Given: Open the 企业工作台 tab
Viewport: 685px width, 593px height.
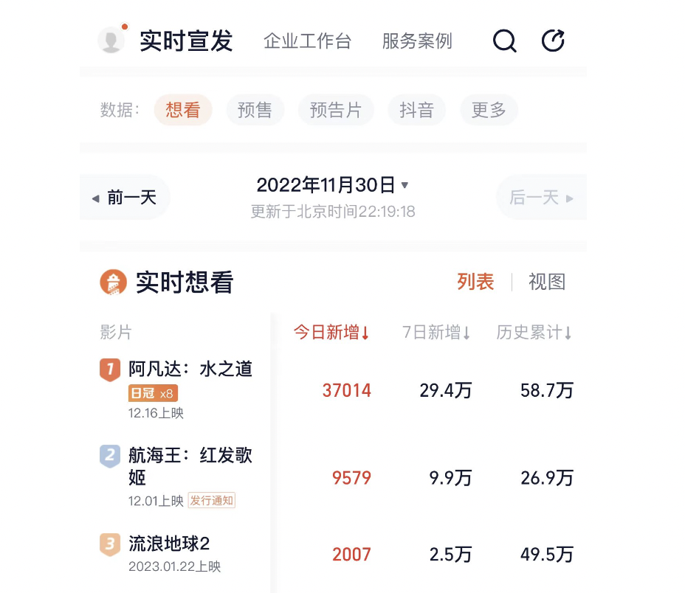Looking at the screenshot, I should 307,41.
